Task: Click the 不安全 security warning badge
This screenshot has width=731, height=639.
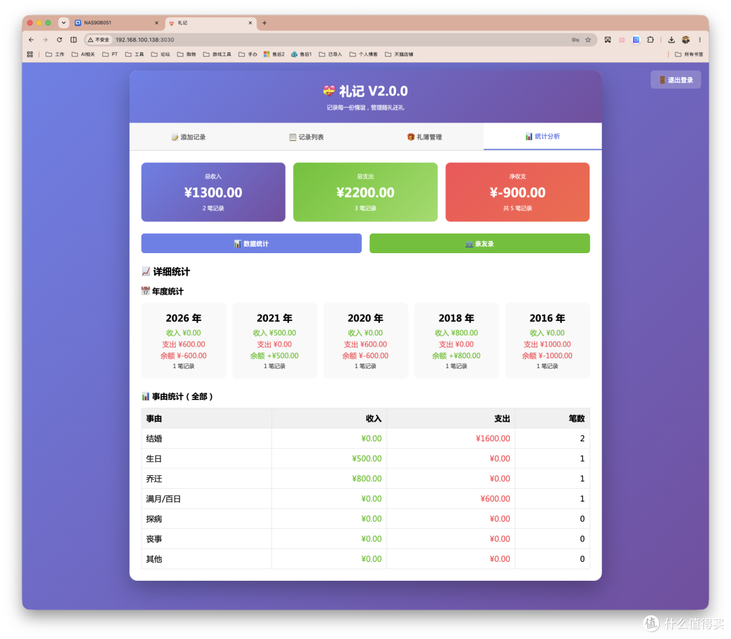Action: 98,40
